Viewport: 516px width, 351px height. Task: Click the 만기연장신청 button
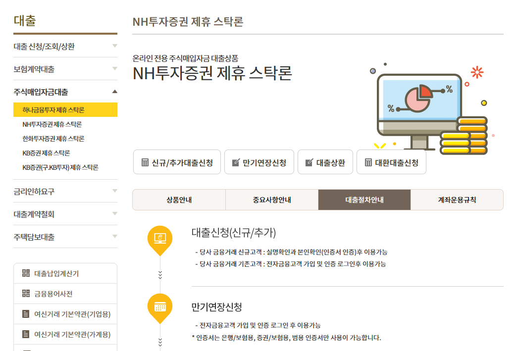[259, 162]
